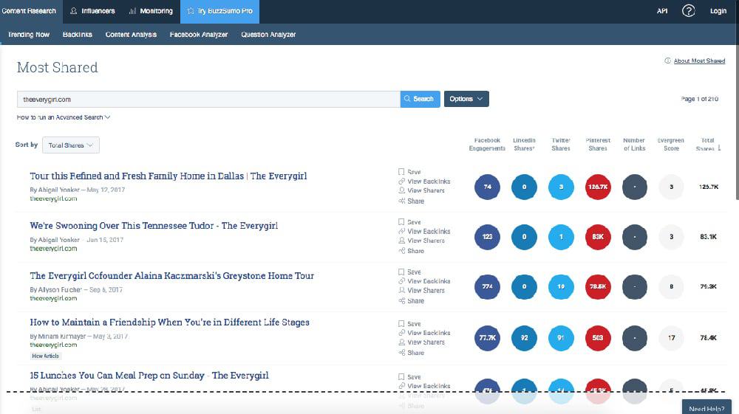Click the Login link
The height and width of the screenshot is (414, 739).
tap(718, 11)
